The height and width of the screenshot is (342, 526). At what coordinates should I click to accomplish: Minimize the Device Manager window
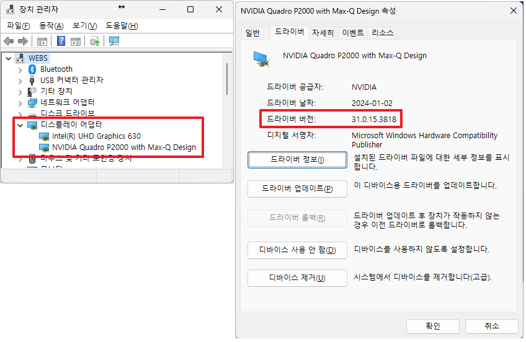pyautogui.click(x=163, y=9)
